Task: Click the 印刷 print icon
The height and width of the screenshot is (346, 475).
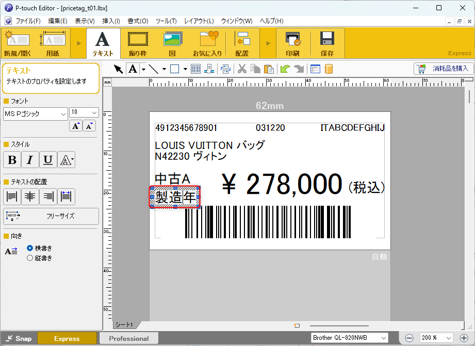Action: pos(292,43)
